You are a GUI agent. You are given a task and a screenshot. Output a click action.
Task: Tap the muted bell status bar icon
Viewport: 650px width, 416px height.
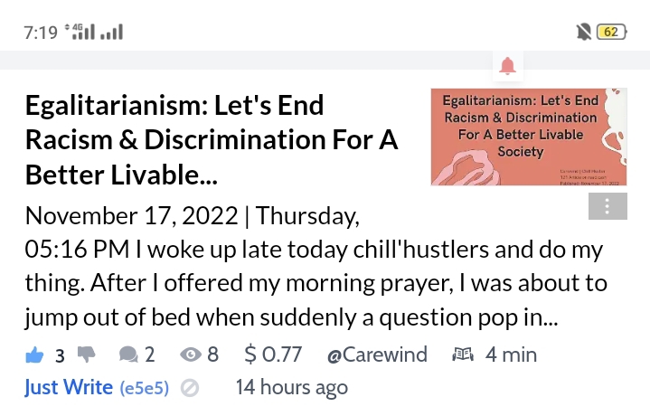(x=584, y=32)
